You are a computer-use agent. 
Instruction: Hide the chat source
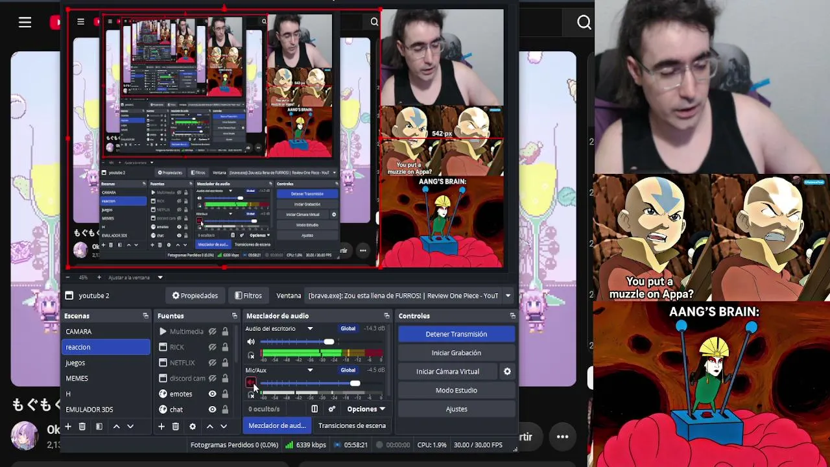pyautogui.click(x=212, y=409)
